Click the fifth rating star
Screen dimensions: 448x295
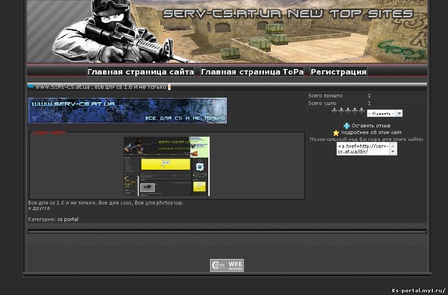(362, 111)
